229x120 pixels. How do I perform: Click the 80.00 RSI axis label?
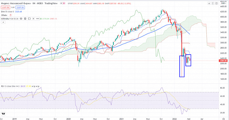[222, 88]
